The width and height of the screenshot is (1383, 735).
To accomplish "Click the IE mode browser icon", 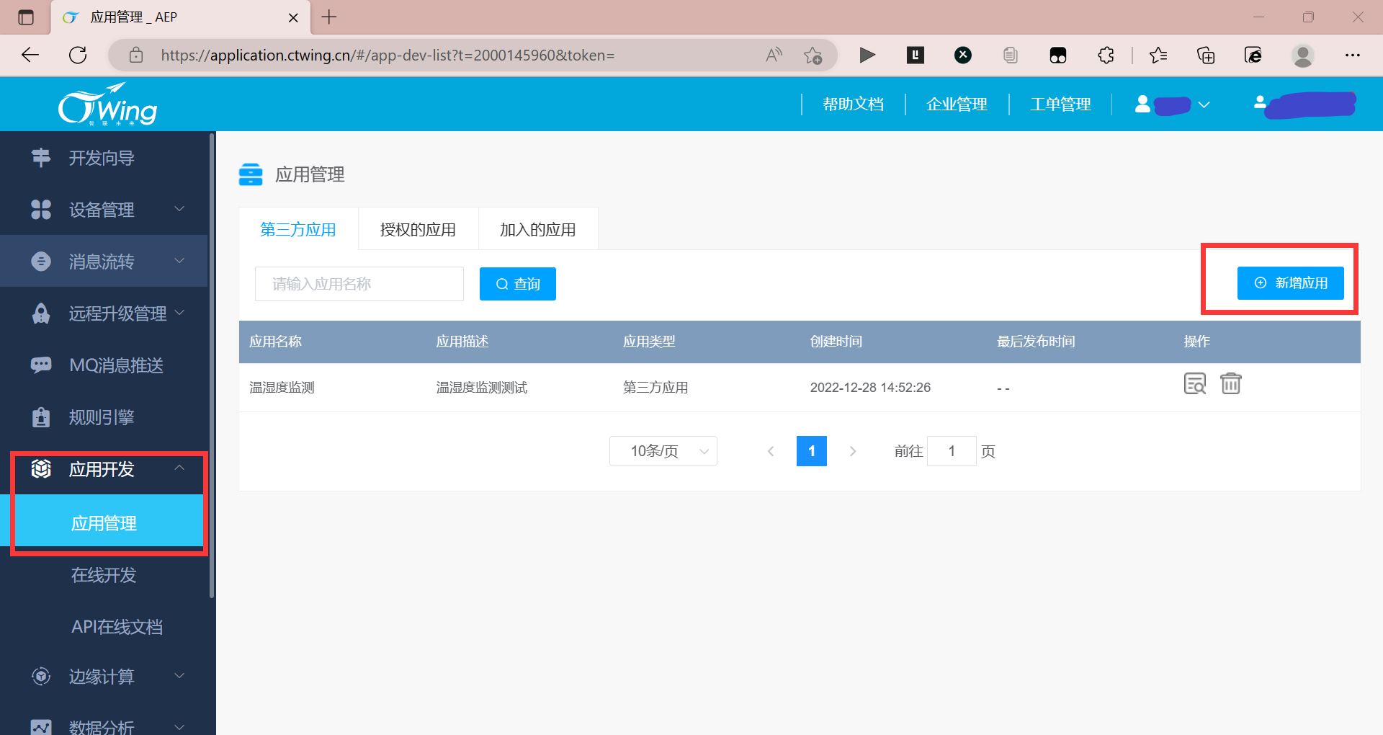I will tap(1253, 55).
